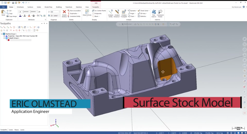Click the help icon beside My Mastercam
Image resolution: width=247 pixels, height=134 pixels.
pos(244,7)
